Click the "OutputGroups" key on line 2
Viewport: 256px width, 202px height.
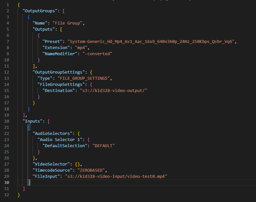click(40, 11)
